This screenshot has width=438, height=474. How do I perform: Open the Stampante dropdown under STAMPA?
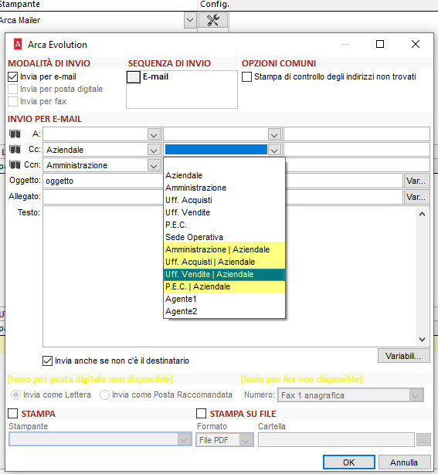(184, 439)
